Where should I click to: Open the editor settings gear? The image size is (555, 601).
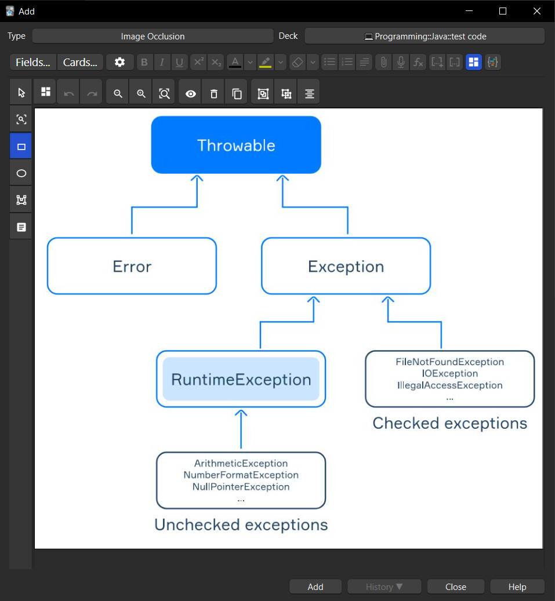tap(119, 62)
